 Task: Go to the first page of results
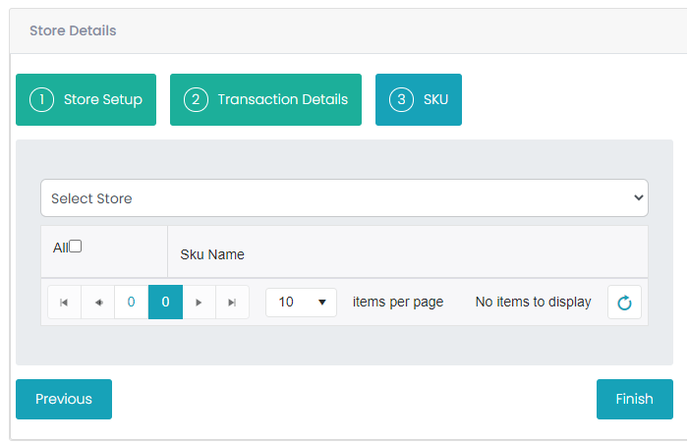64,303
